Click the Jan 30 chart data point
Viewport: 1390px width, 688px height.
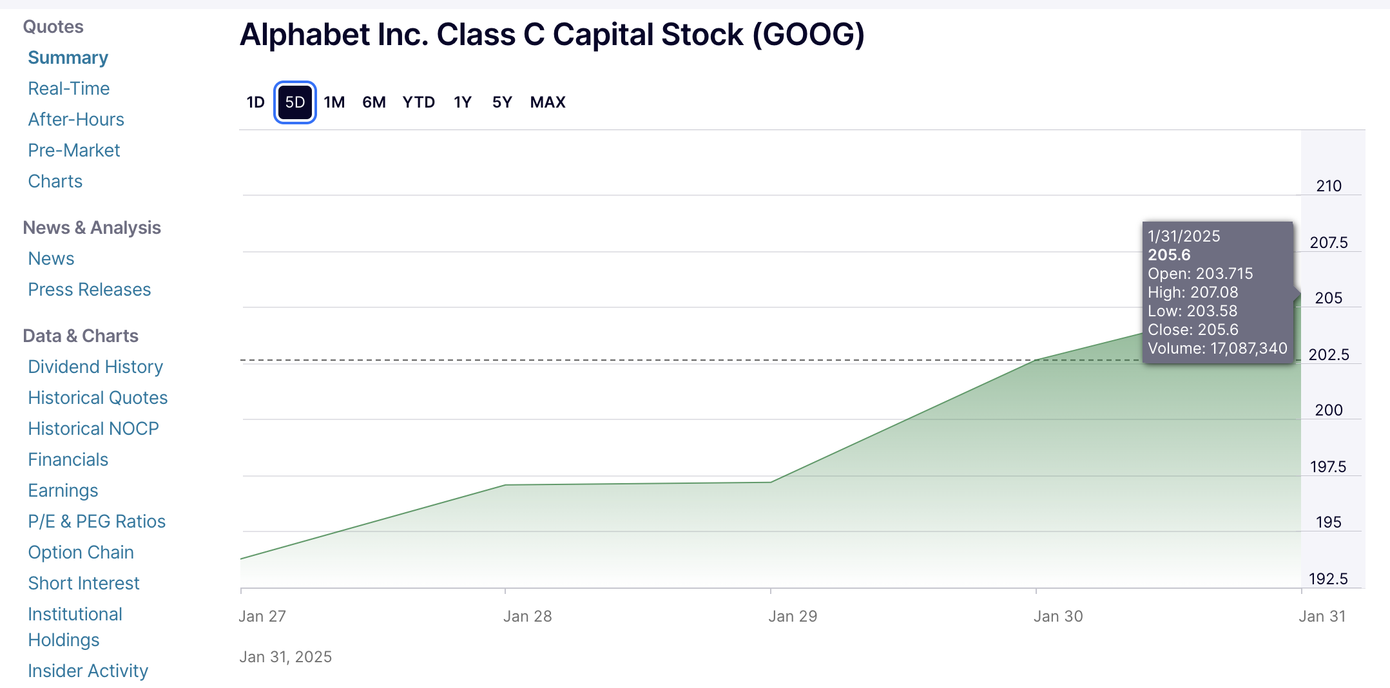[x=1036, y=359]
